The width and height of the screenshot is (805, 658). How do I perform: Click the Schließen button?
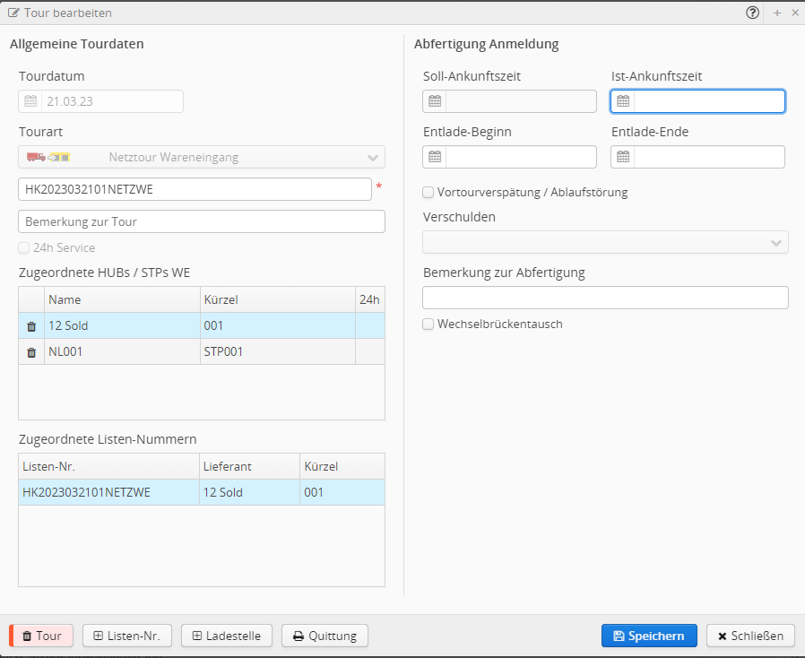[x=750, y=636]
